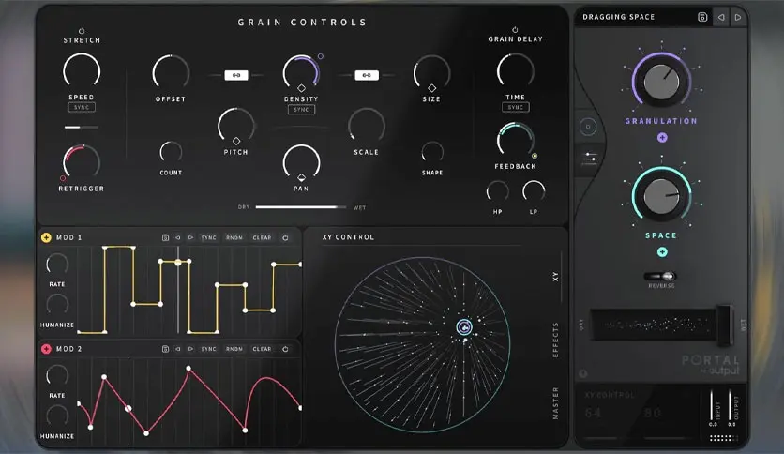Go to previous preset arrow
Viewport: 784px width, 454px height.
click(720, 17)
